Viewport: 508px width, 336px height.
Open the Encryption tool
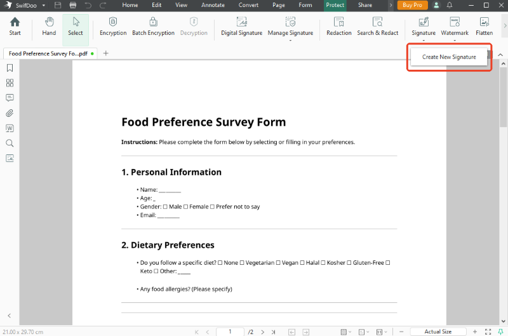pos(113,27)
